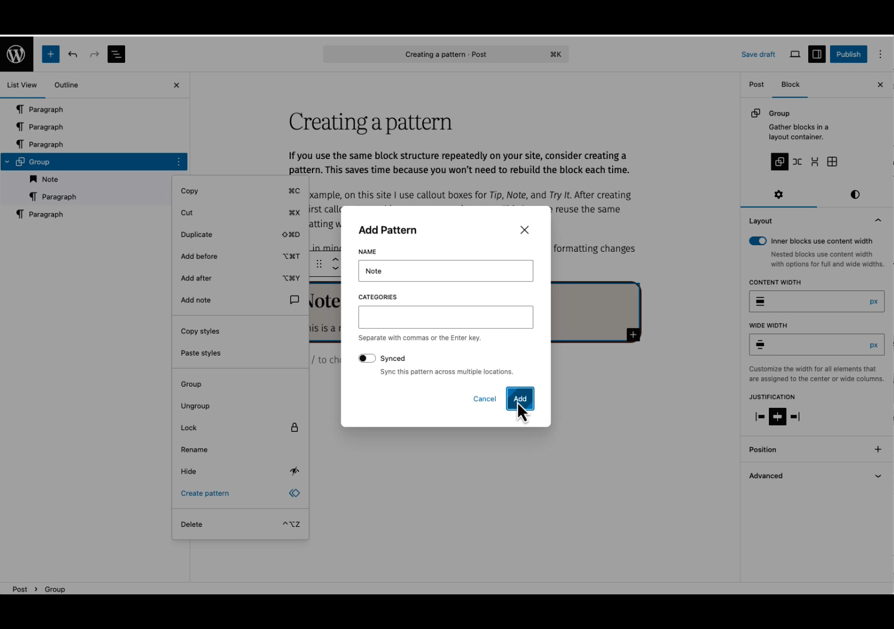Image resolution: width=894 pixels, height=629 pixels.
Task: Open the Settings gear tab
Action: (778, 194)
